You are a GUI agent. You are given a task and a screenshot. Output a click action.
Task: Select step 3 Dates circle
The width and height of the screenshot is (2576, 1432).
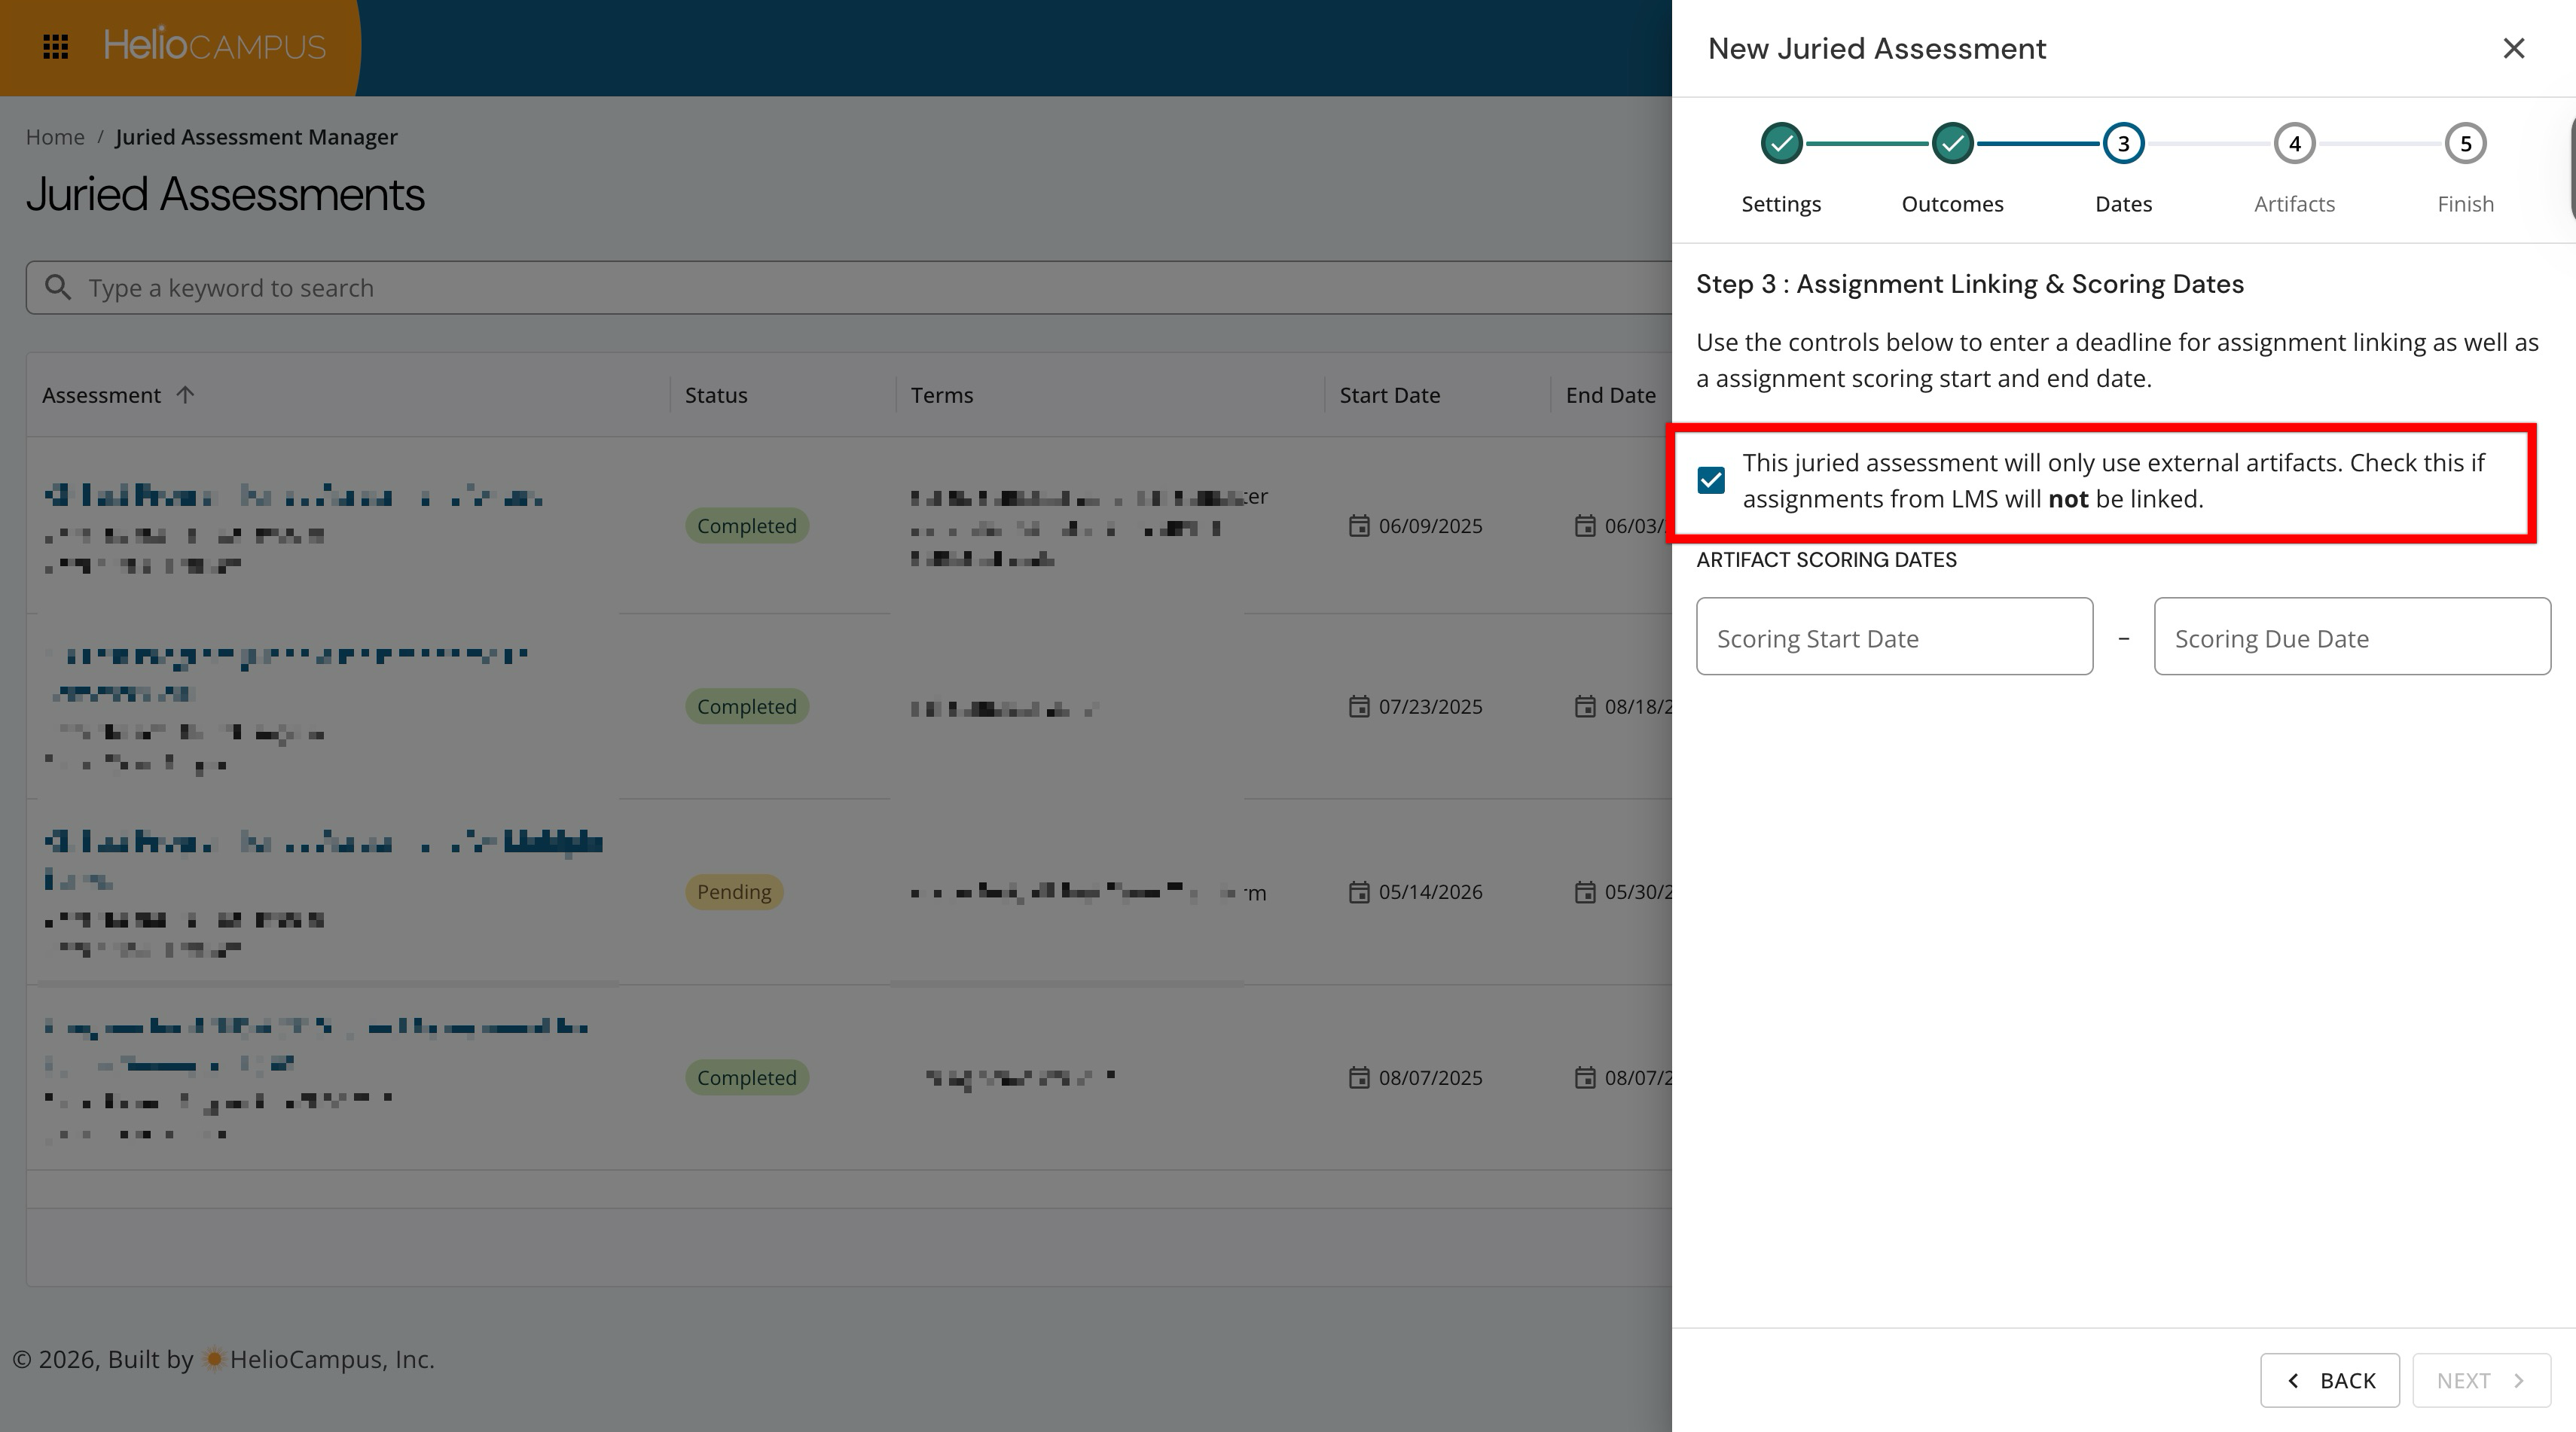click(x=2123, y=144)
